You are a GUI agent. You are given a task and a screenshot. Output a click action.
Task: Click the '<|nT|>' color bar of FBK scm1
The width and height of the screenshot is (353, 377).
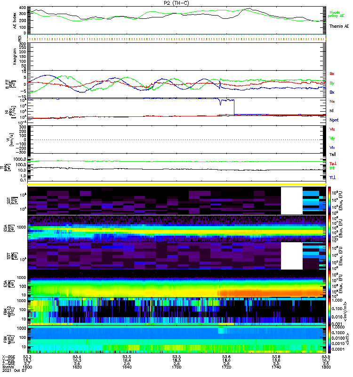click(x=329, y=339)
